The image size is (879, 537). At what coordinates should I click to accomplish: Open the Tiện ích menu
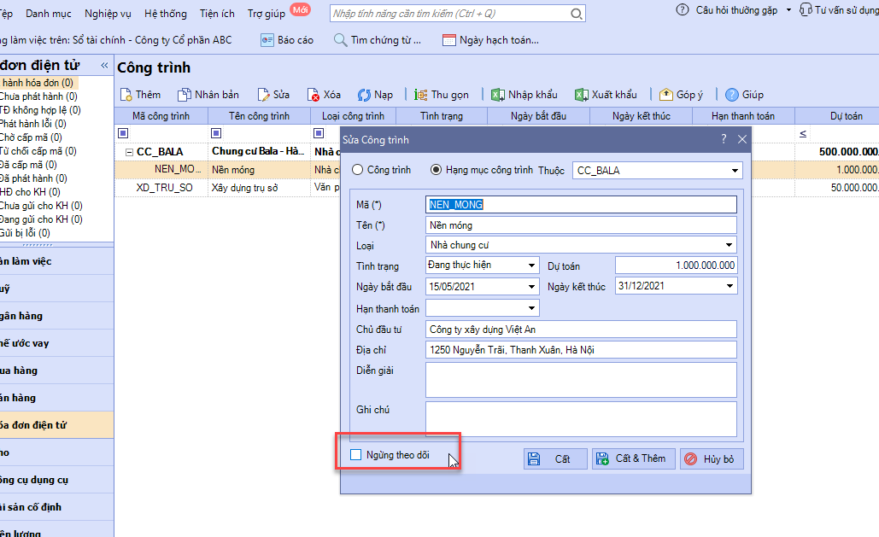(x=218, y=14)
